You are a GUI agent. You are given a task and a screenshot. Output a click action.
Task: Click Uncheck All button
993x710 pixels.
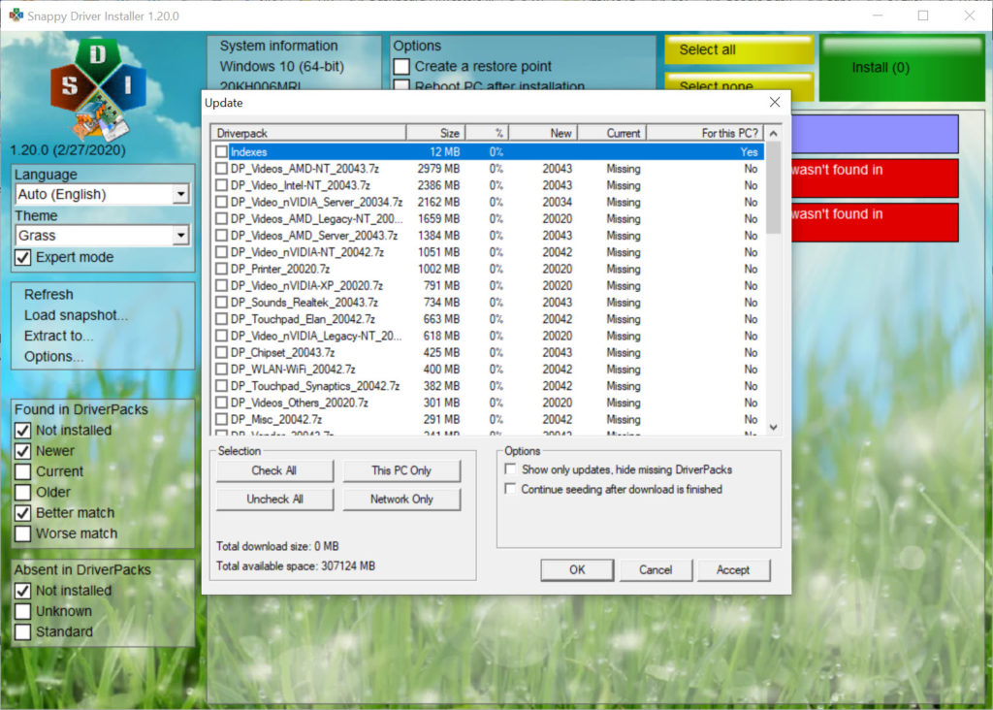(x=274, y=500)
